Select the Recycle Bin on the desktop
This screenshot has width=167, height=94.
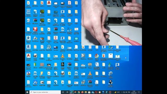click(x=28, y=21)
